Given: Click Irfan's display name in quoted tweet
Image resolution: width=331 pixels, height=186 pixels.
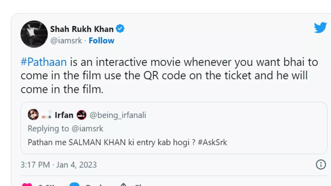Looking at the screenshot, I should pyautogui.click(x=64, y=115).
